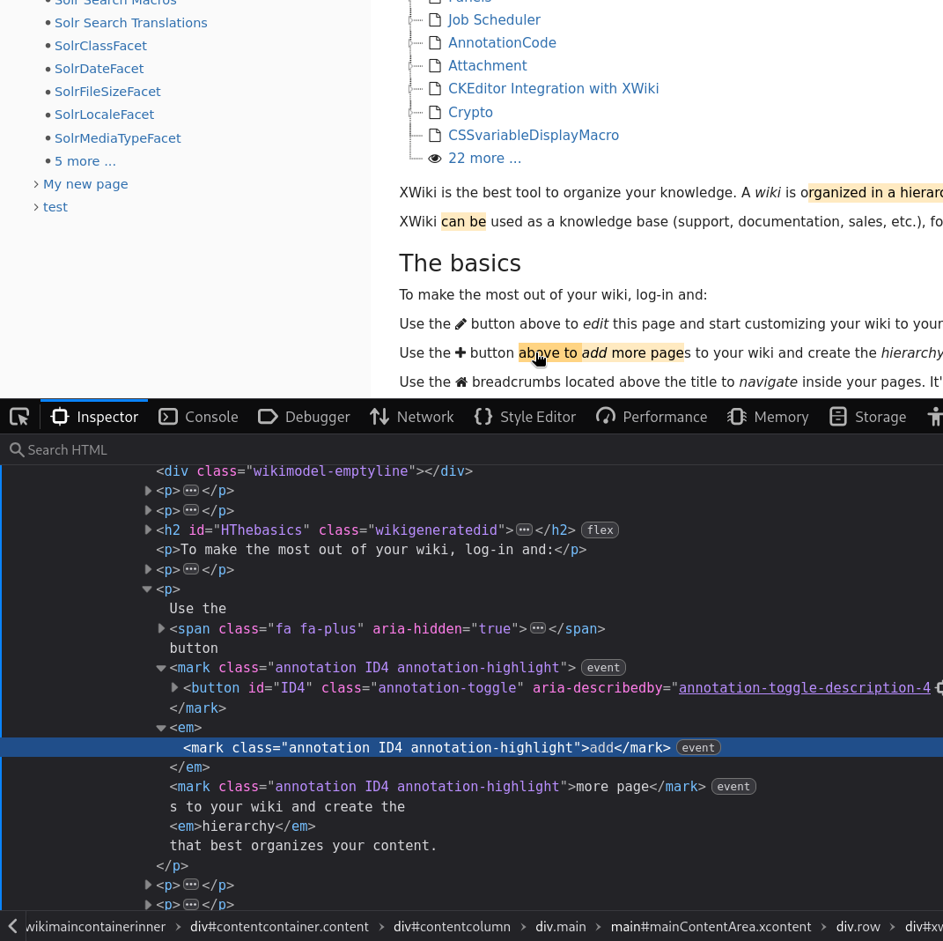Open the Style Editor tab
This screenshot has width=943, height=941.
[x=525, y=417]
